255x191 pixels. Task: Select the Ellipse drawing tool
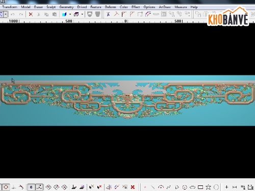192,187
